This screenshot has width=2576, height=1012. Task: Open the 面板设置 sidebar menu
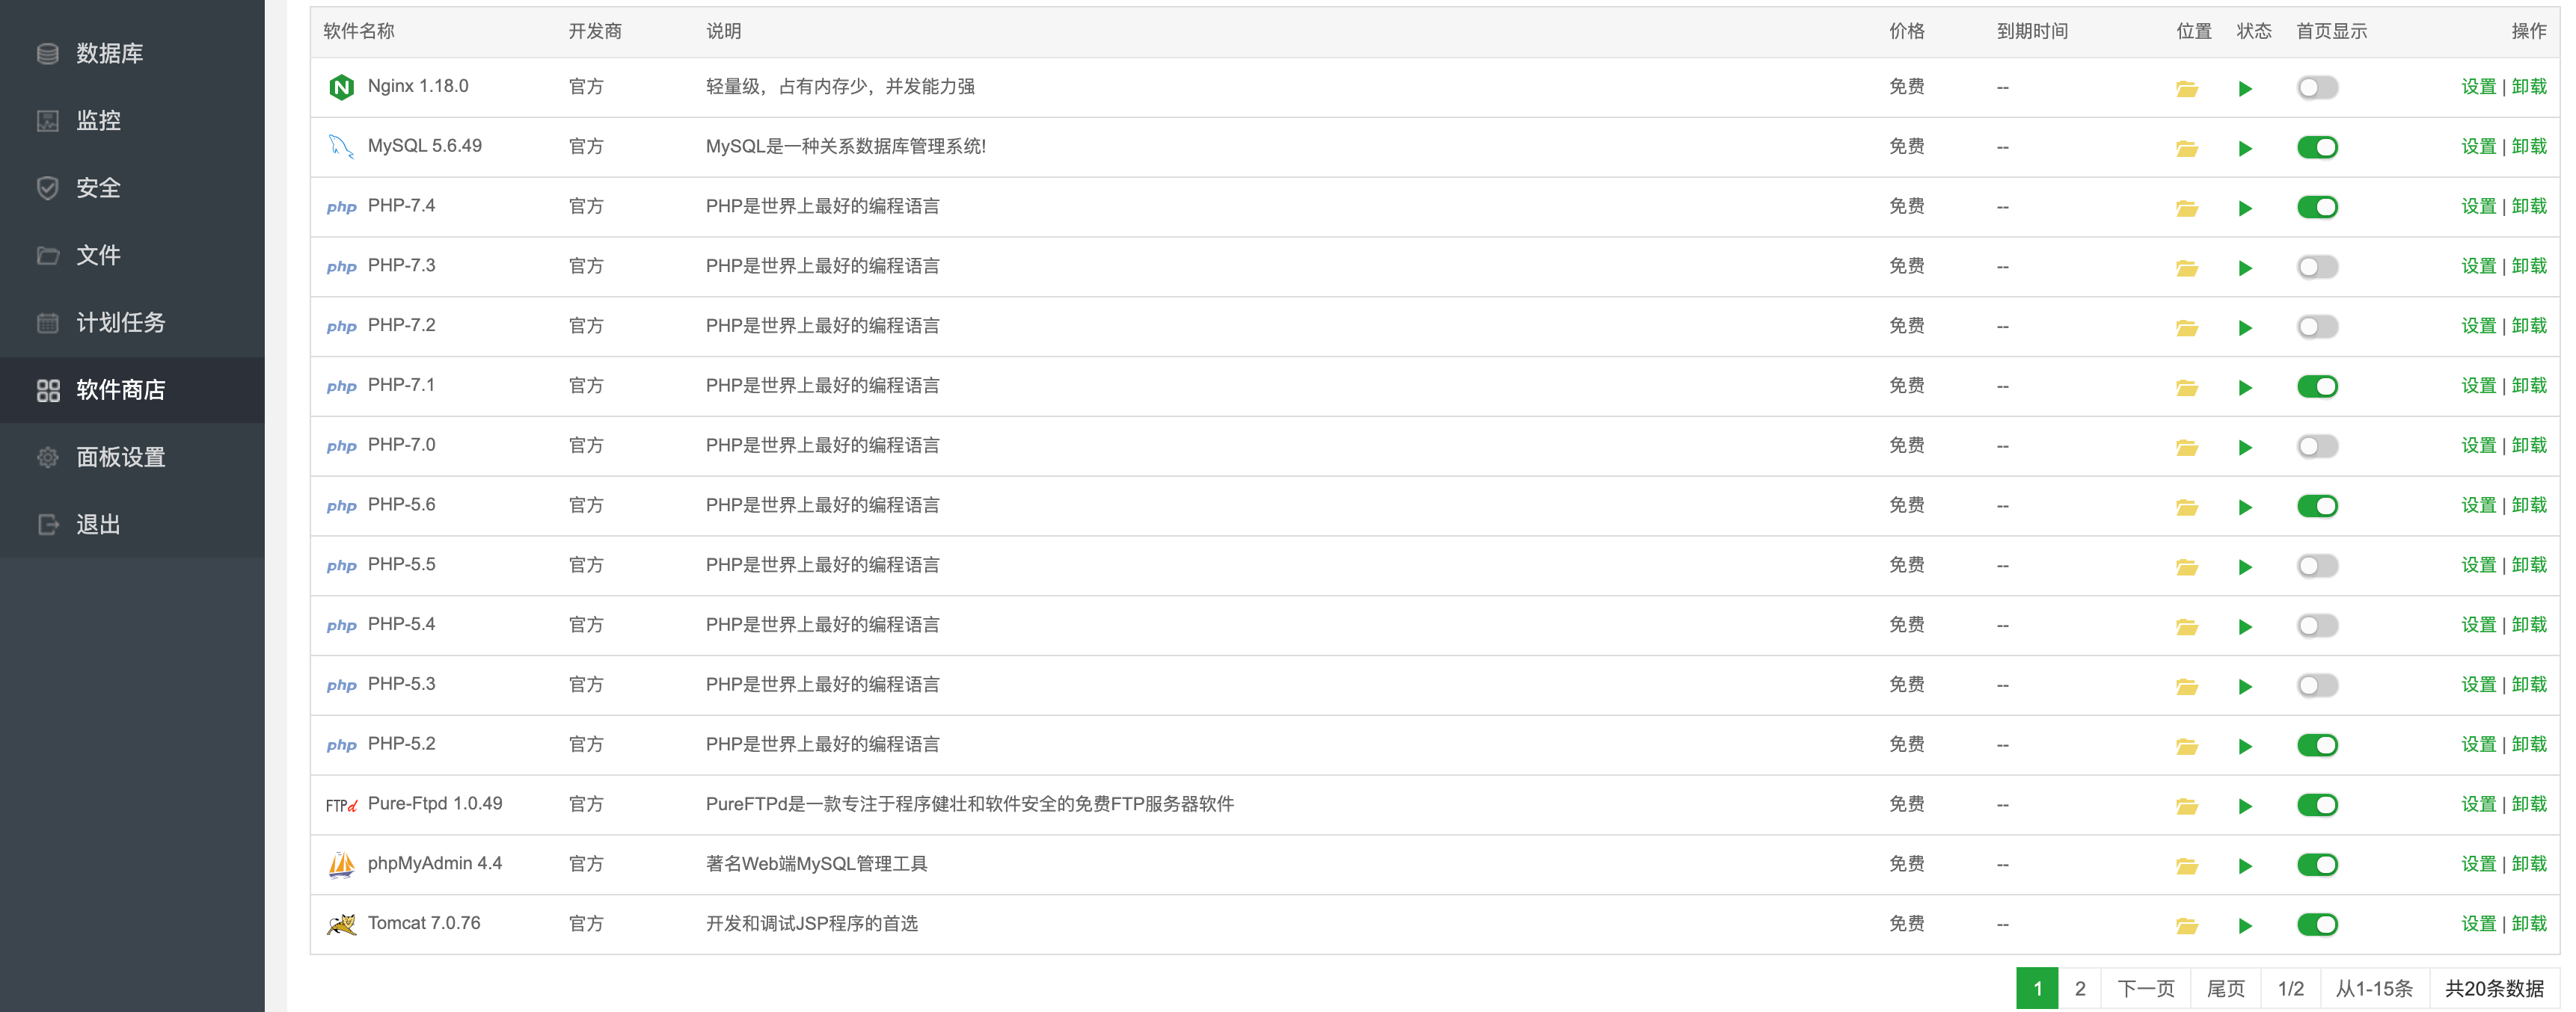coord(132,457)
